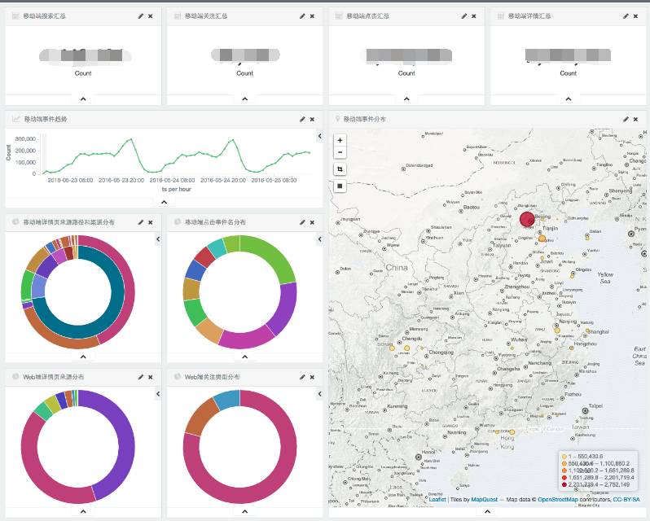The width and height of the screenshot is (650, 521).
Task: Select the draw rectangle map tool
Action: click(x=340, y=186)
